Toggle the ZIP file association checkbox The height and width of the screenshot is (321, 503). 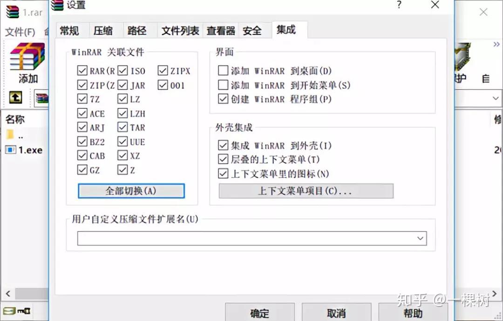coord(82,85)
